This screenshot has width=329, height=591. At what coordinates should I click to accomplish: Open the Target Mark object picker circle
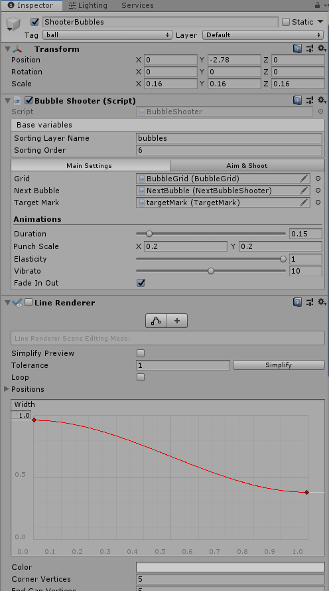pos(318,203)
